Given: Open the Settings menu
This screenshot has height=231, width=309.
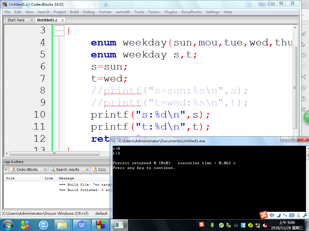Looking at the screenshot, I should click(213, 12).
